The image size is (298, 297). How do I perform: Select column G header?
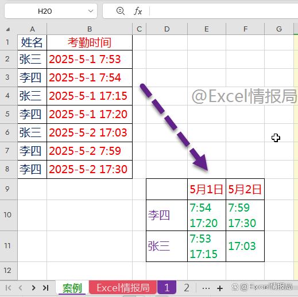point(279,29)
